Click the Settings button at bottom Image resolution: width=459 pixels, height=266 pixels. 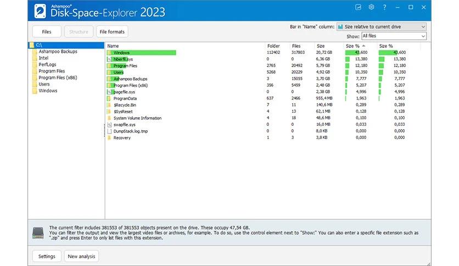pos(47,256)
